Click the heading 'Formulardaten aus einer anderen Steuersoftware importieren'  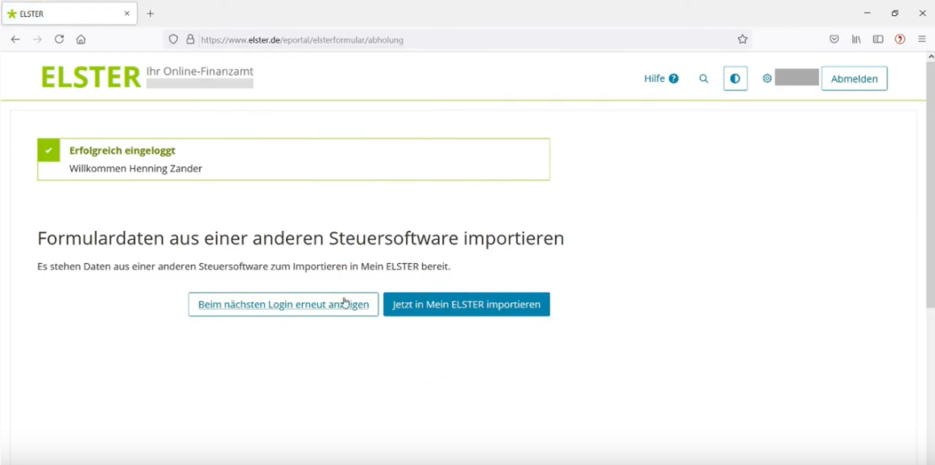pyautogui.click(x=300, y=238)
